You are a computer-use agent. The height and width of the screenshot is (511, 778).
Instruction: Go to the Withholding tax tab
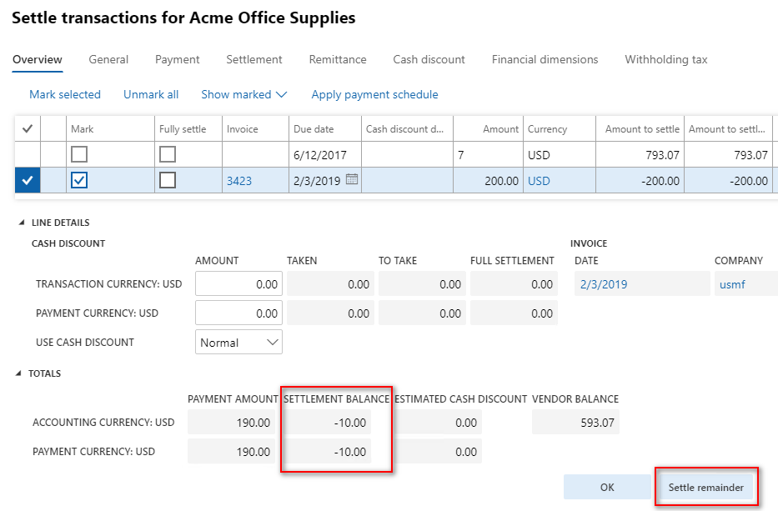click(x=665, y=59)
